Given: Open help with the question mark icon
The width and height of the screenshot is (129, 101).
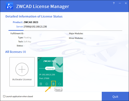Looking at the screenshot, I should coord(114,3).
